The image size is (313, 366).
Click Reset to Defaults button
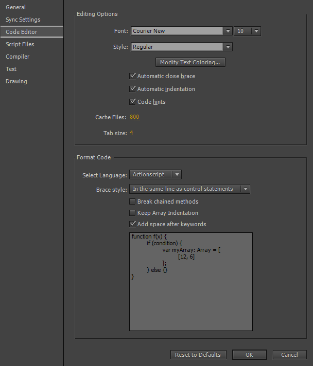(x=198, y=355)
